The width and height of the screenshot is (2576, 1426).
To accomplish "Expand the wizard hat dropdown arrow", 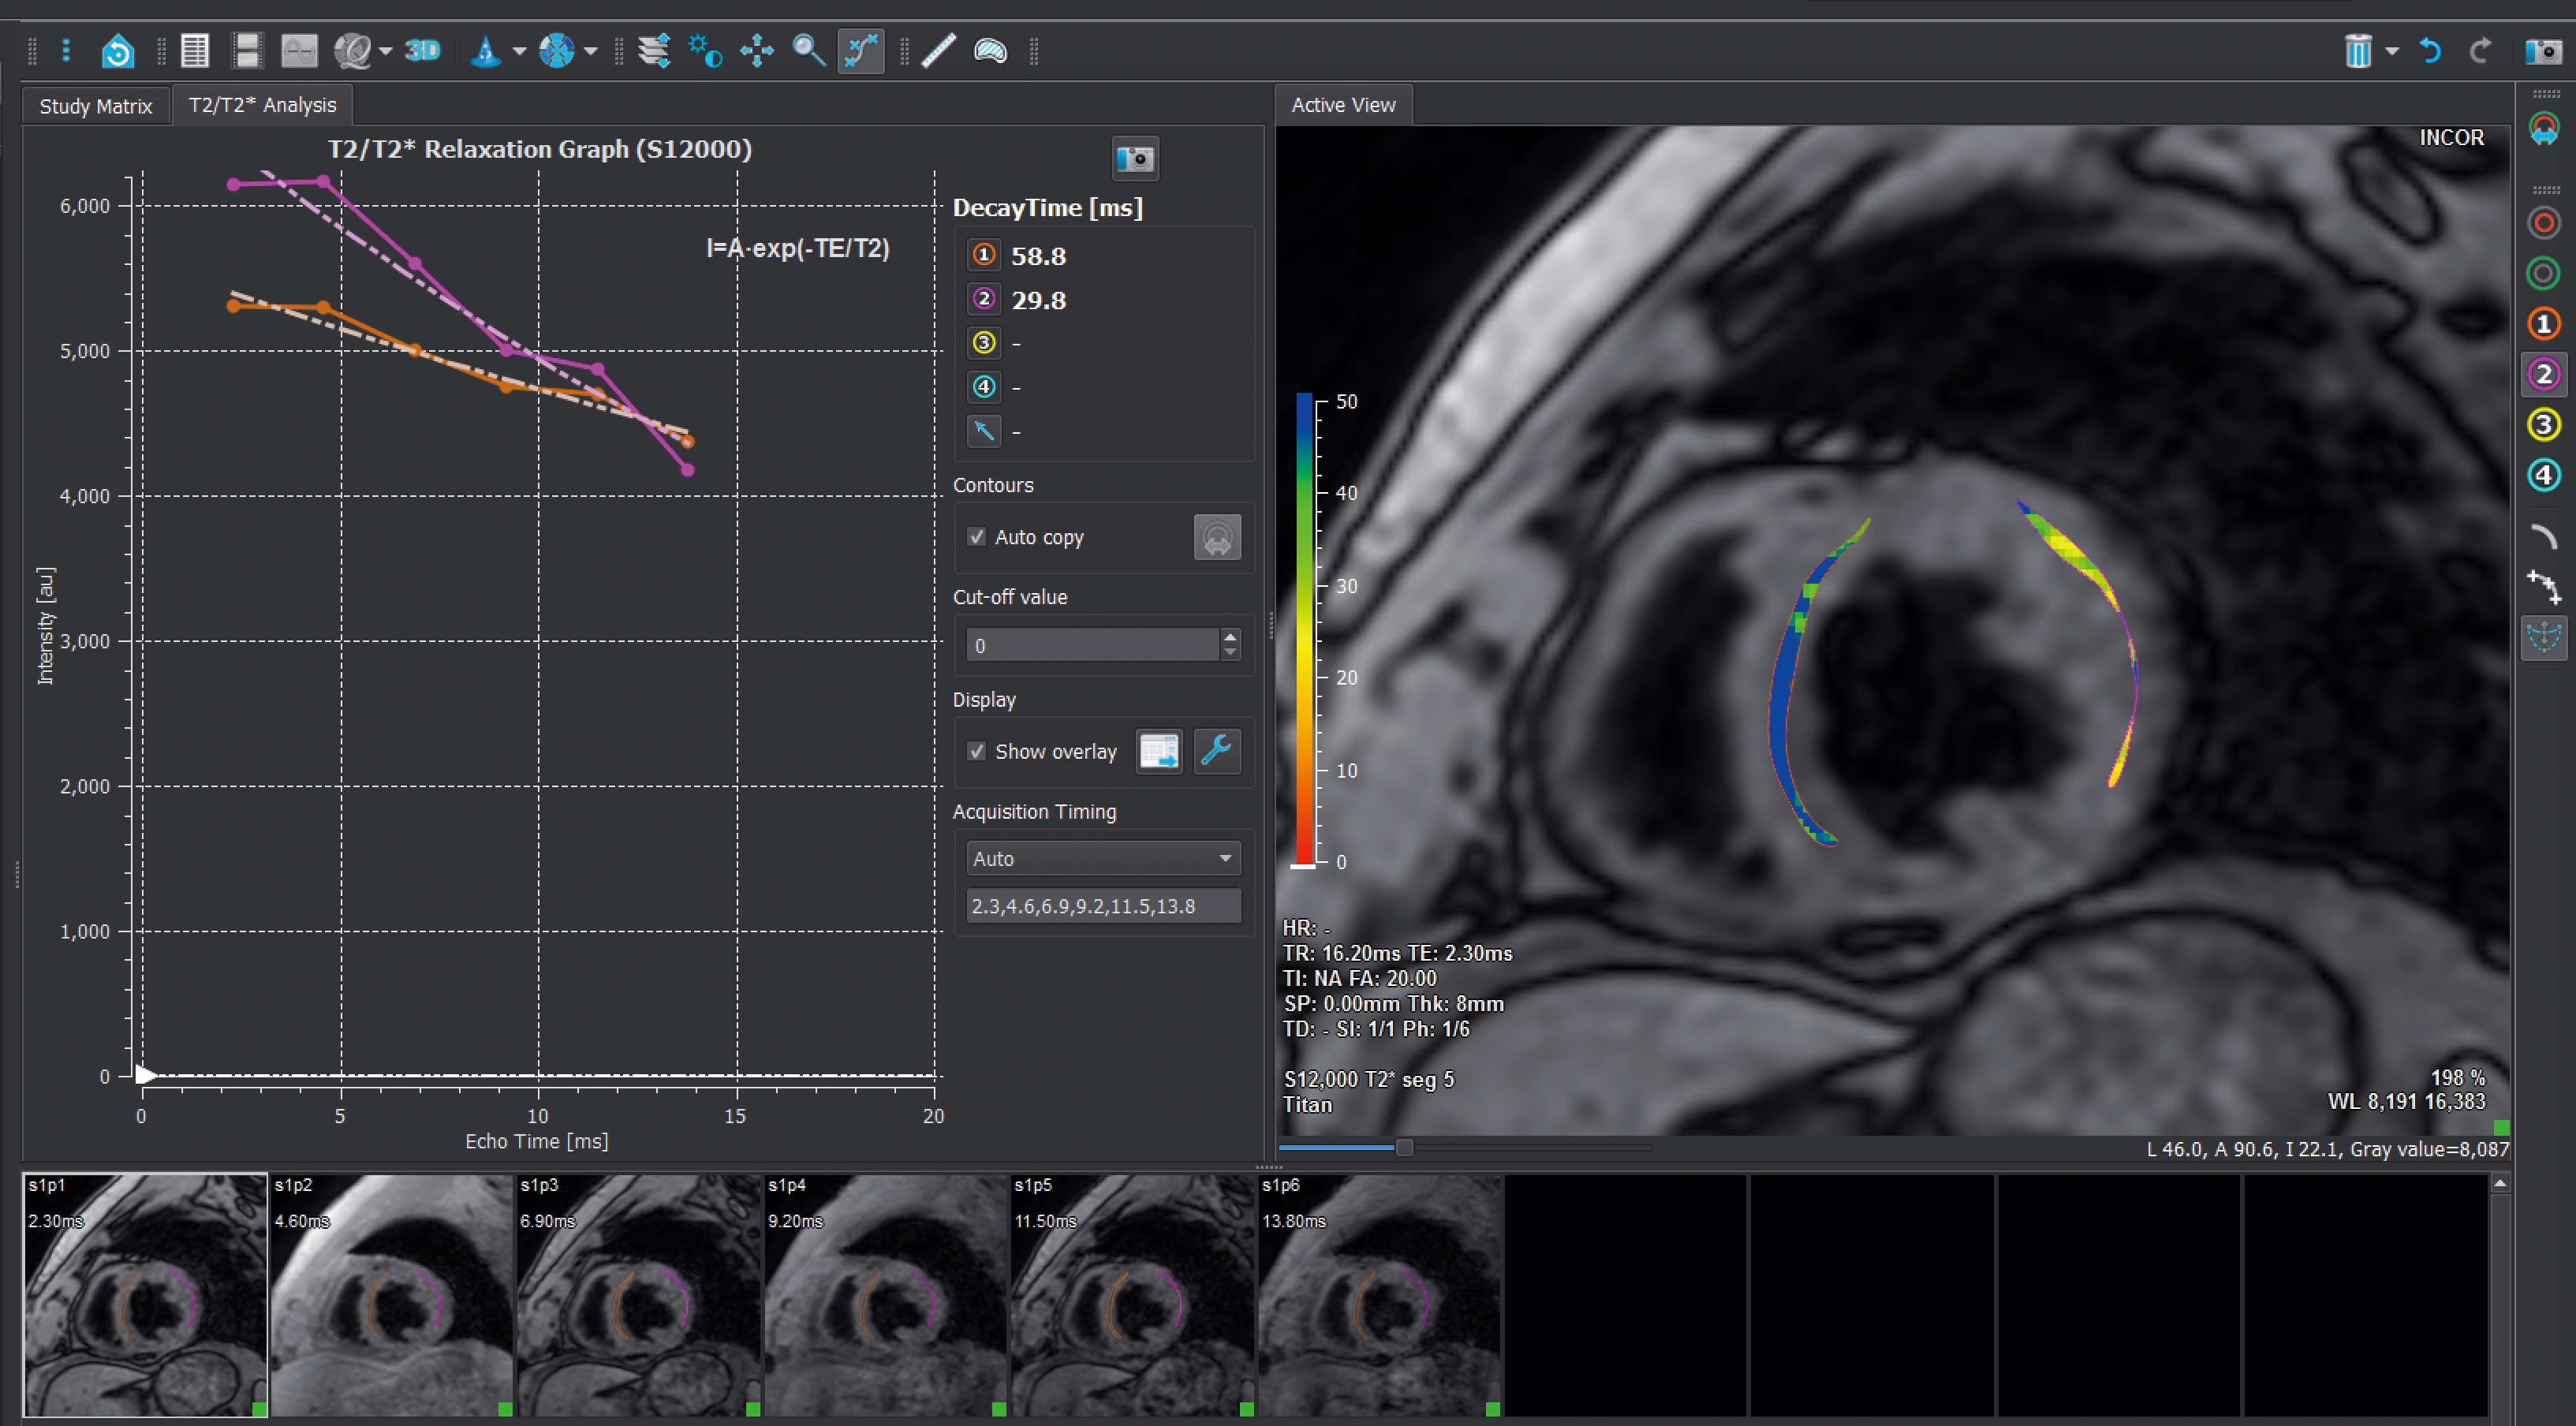I will point(519,51).
